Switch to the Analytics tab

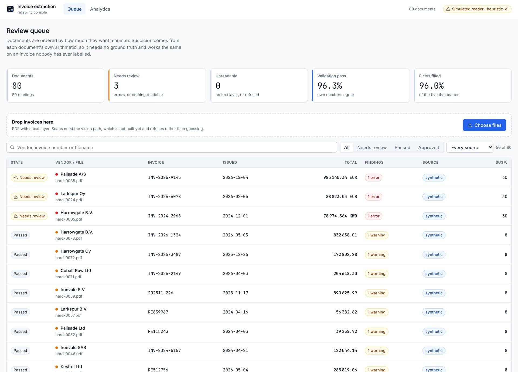coord(100,9)
